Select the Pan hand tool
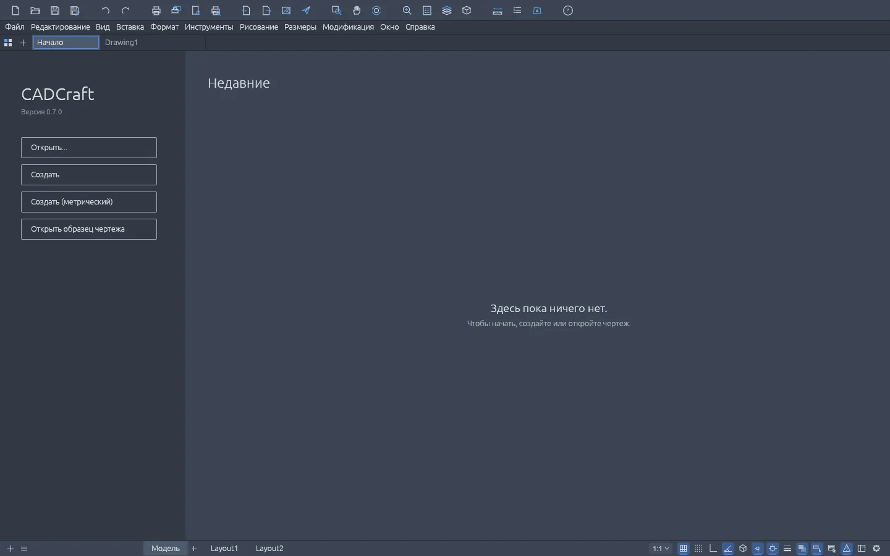This screenshot has height=556, width=890. (357, 11)
